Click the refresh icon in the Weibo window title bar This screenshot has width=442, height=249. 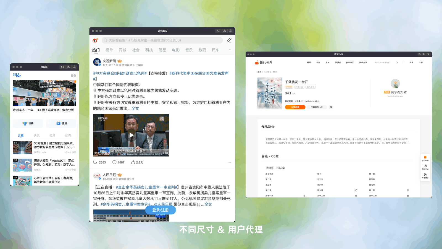pyautogui.click(x=218, y=31)
